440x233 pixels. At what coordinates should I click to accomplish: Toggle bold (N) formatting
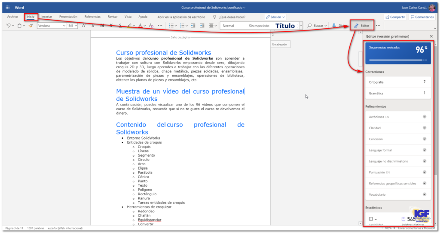click(x=102, y=25)
